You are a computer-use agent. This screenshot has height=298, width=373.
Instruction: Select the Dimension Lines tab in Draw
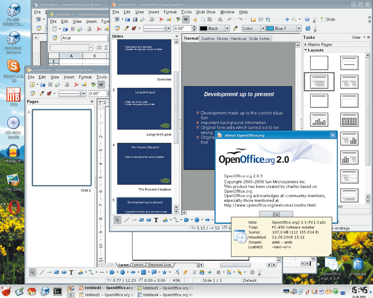[x=160, y=265]
